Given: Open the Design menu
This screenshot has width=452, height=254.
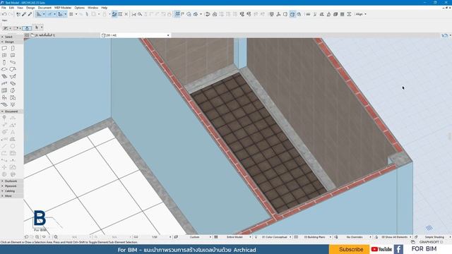Looking at the screenshot, I should (30, 8).
